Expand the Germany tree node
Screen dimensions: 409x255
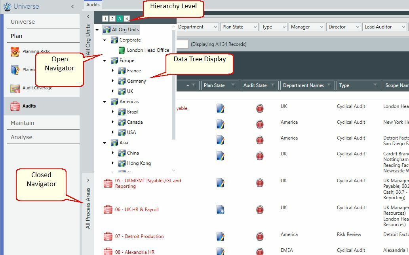coord(113,81)
